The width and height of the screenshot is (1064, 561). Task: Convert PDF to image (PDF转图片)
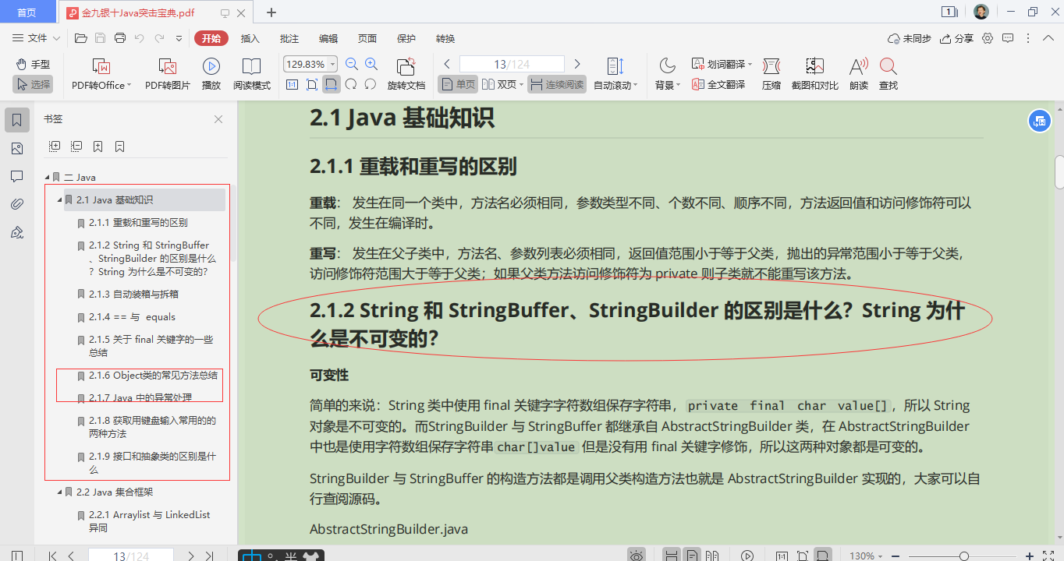(168, 75)
